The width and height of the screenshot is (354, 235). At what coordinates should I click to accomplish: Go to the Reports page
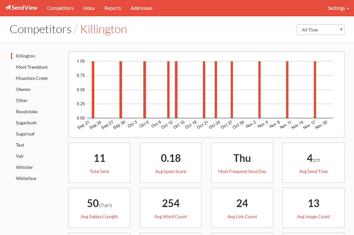[x=113, y=8]
